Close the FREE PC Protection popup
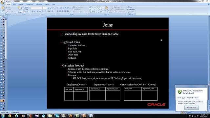Viewport: 210px width, 118px height. tap(205, 86)
